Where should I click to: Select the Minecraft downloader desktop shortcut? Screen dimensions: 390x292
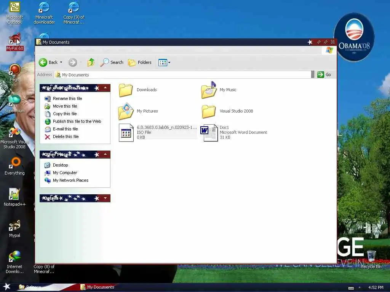pyautogui.click(x=44, y=13)
